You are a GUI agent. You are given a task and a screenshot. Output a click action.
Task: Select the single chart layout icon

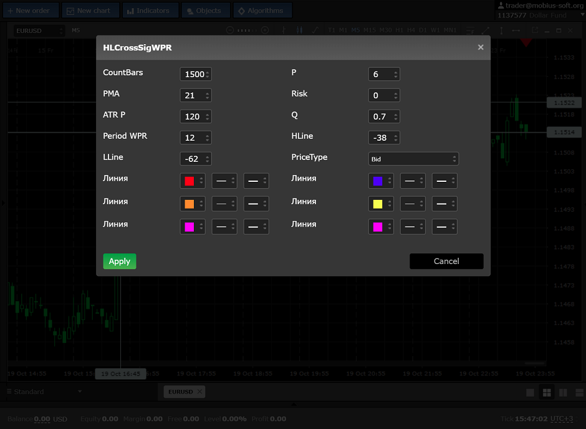click(530, 392)
